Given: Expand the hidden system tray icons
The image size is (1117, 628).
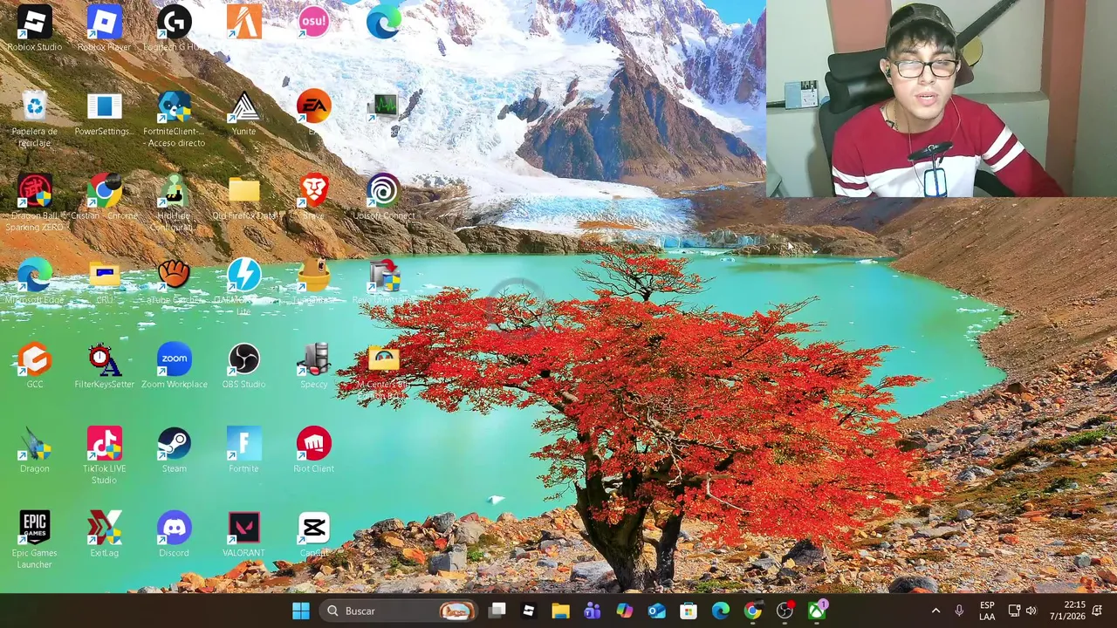Looking at the screenshot, I should (x=935, y=611).
